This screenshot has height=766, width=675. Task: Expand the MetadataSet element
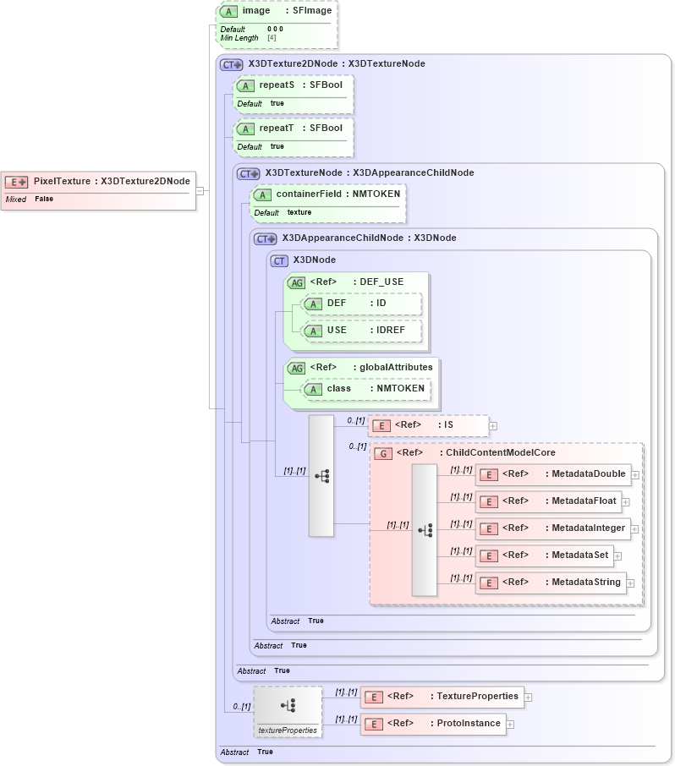(617, 556)
